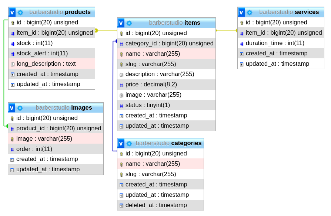
Task: Open the gear options for items table
Action: tap(129, 23)
